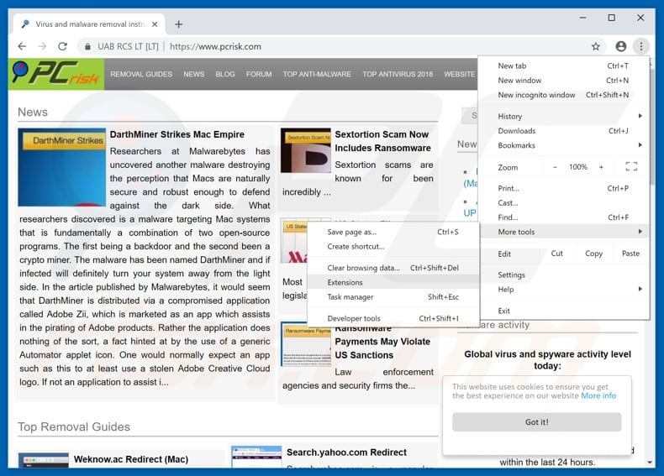Expand the More tools submenu
Viewport: 664px width, 476px height.
pos(564,232)
